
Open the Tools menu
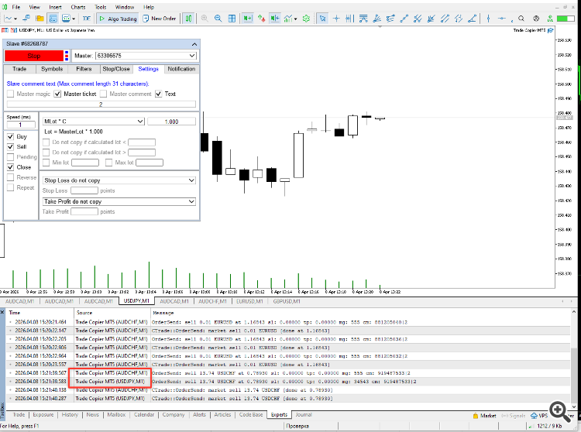[x=101, y=7]
